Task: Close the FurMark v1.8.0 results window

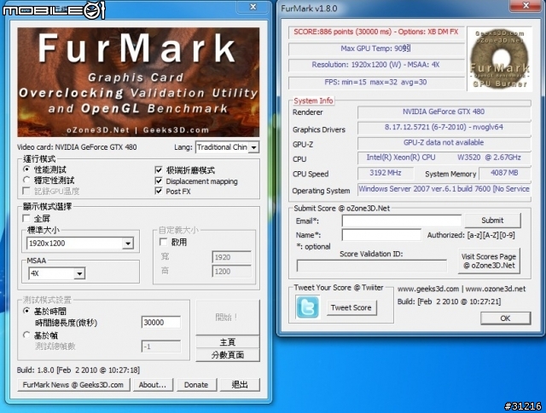Action: pyautogui.click(x=526, y=5)
